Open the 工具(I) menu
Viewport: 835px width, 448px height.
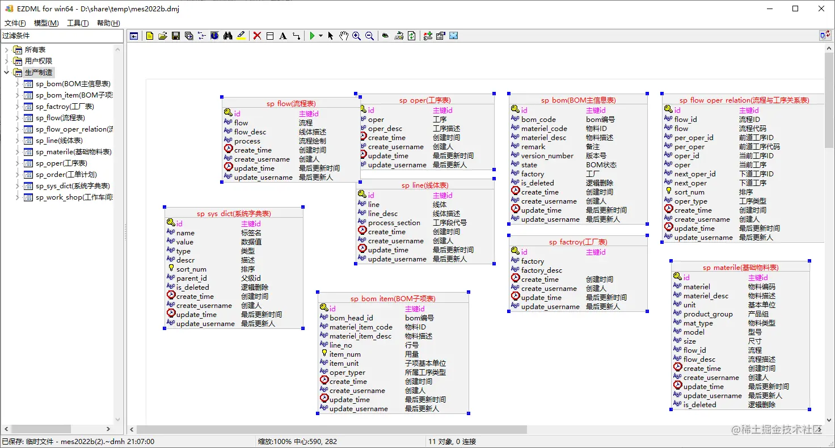79,23
